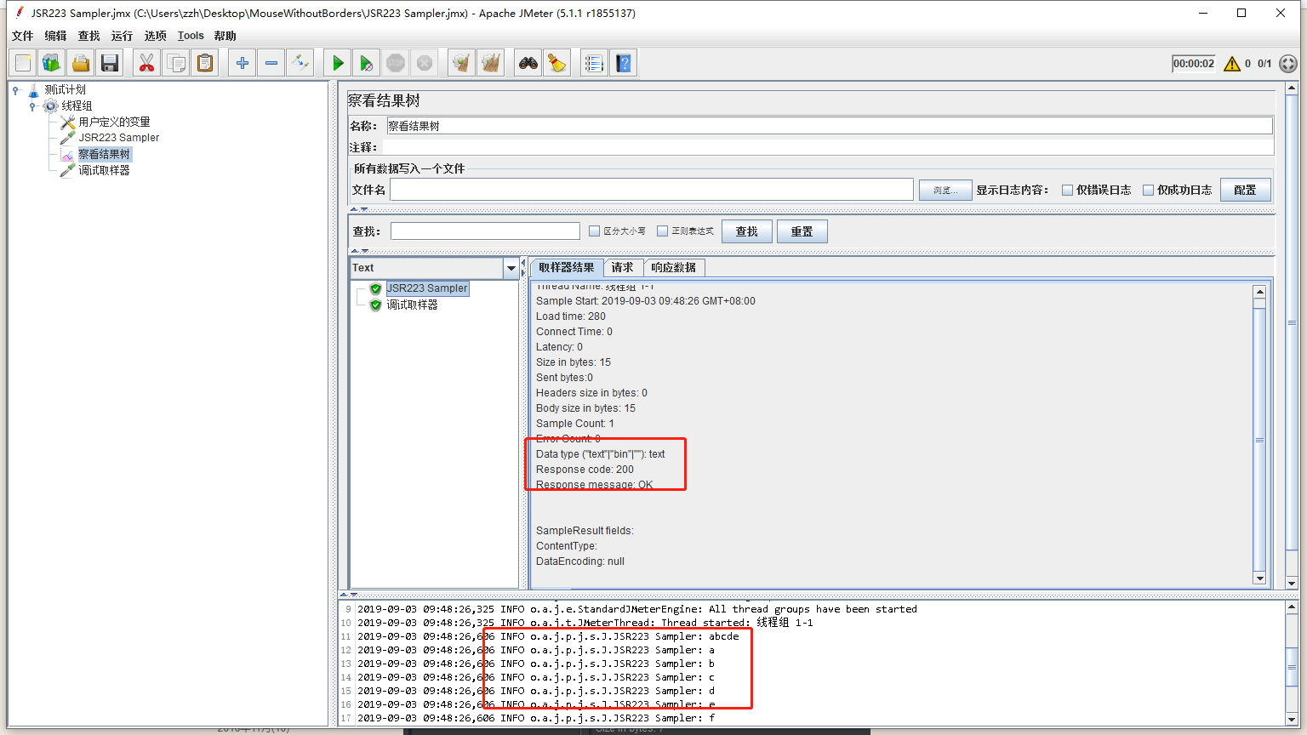Image resolution: width=1307 pixels, height=735 pixels.
Task: Click the Toggle element icon
Action: pyautogui.click(x=300, y=63)
